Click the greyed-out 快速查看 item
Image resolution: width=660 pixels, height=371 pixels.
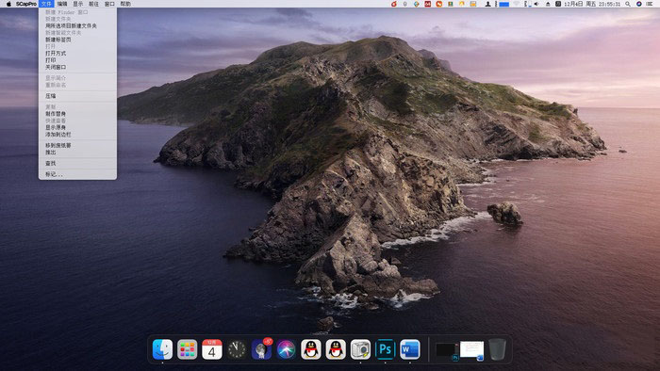click(x=77, y=121)
